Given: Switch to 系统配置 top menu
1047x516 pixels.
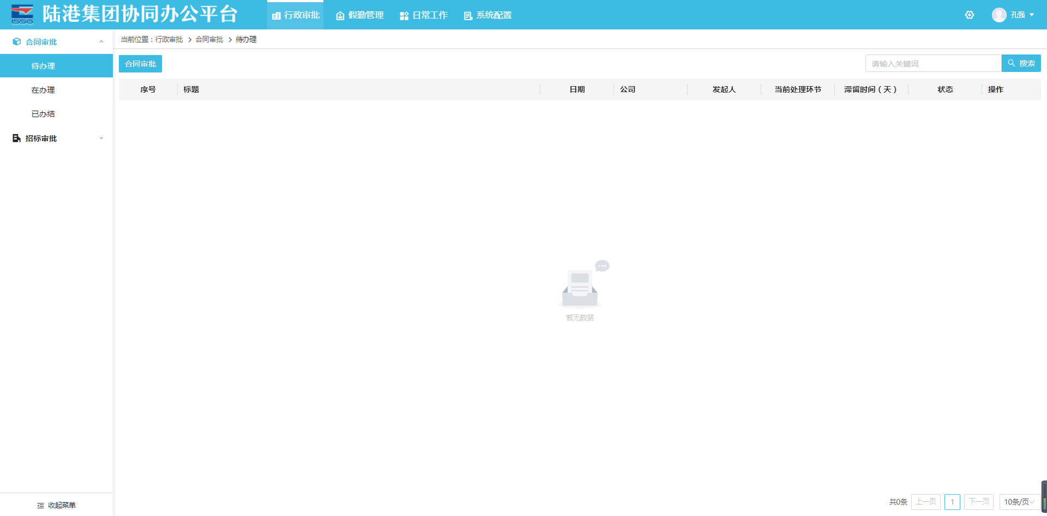Looking at the screenshot, I should click(x=488, y=15).
